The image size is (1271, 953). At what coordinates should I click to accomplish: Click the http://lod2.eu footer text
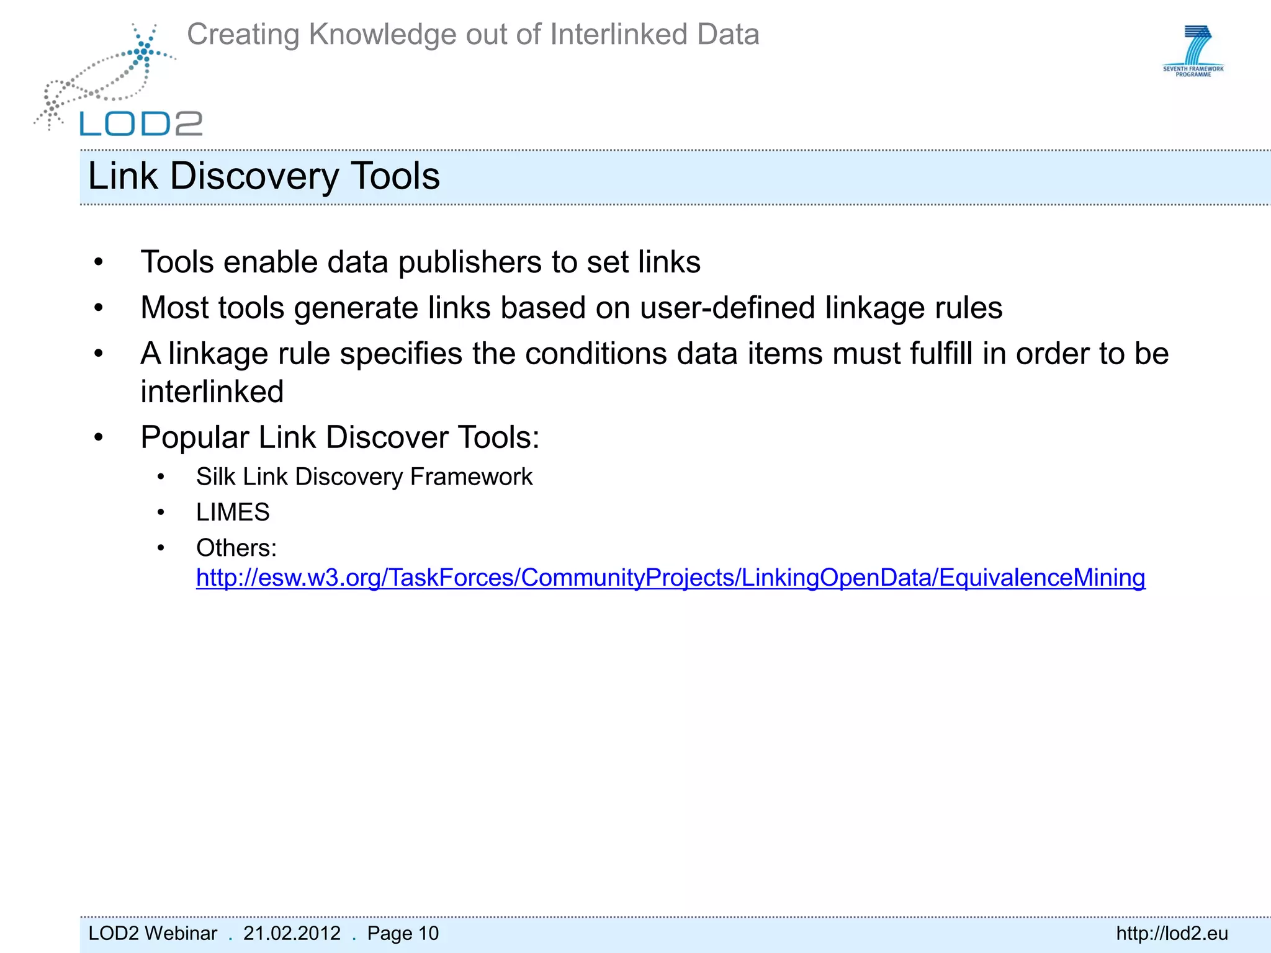coord(1172,933)
